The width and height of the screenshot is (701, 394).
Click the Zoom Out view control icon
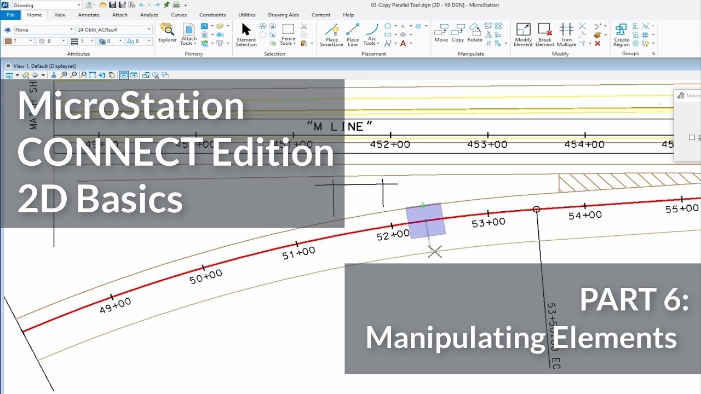(x=73, y=74)
